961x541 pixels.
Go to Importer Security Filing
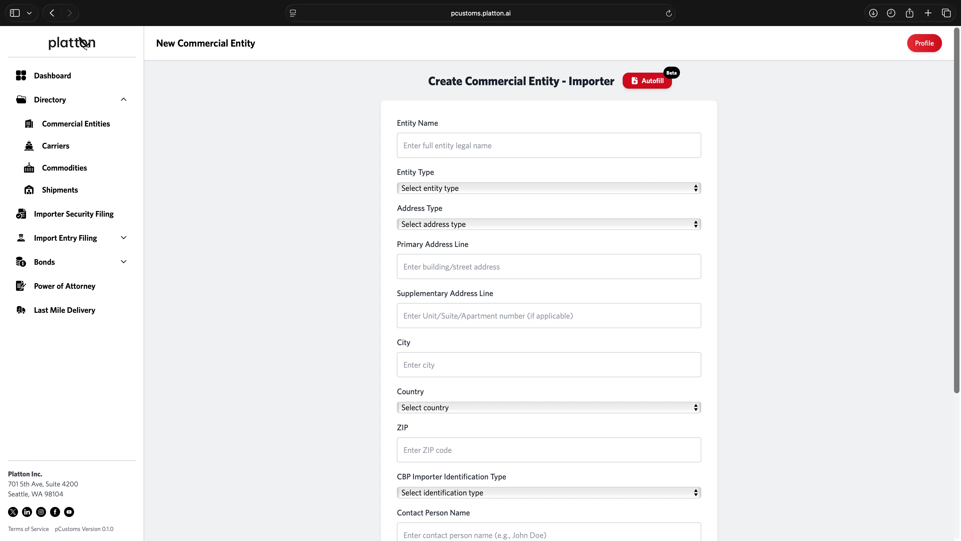tap(74, 214)
